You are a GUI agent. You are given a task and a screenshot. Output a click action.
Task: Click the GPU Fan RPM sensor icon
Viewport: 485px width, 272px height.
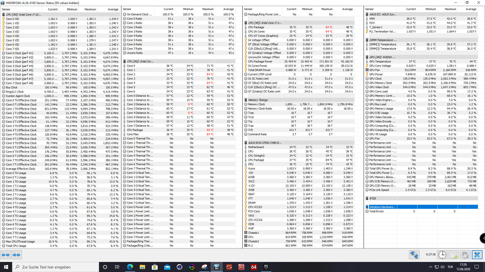367,70
